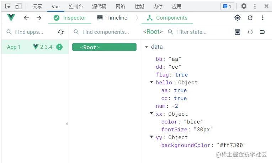Open DevTools more options menu
The width and height of the screenshot is (272, 163).
pos(255,6)
